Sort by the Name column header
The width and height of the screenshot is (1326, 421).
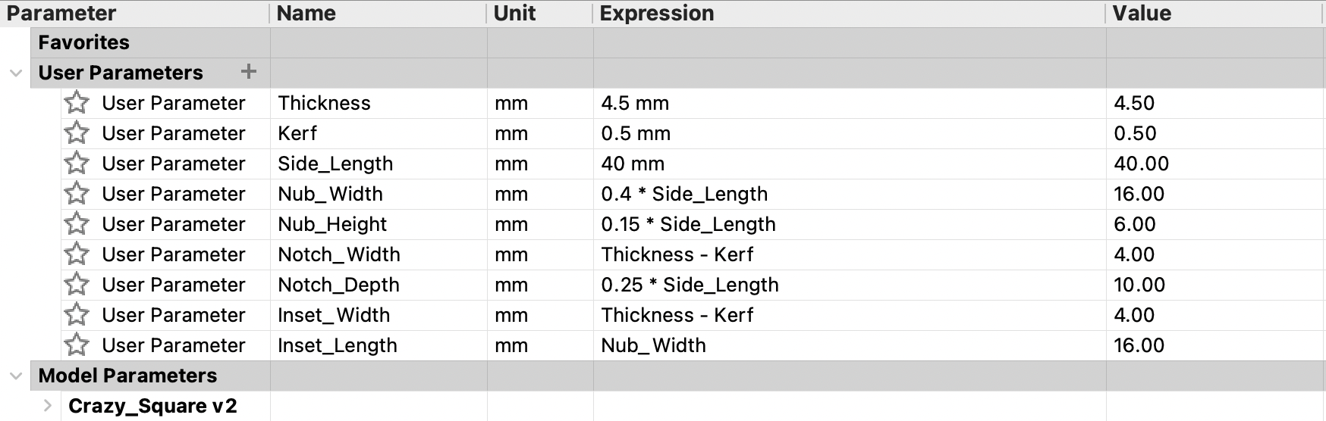[378, 14]
